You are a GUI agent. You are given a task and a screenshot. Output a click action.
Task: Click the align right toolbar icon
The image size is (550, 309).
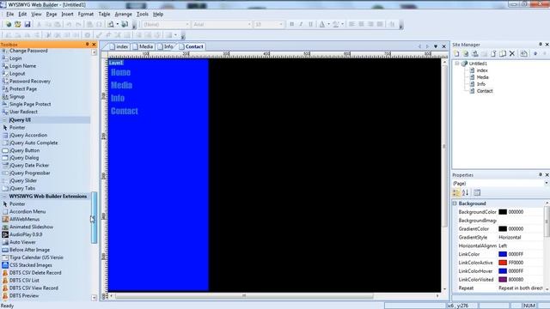click(x=370, y=24)
